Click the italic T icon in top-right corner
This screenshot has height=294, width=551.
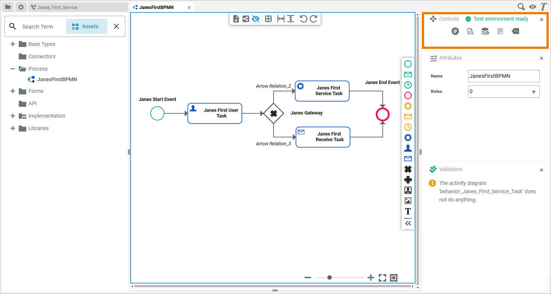pyautogui.click(x=543, y=7)
